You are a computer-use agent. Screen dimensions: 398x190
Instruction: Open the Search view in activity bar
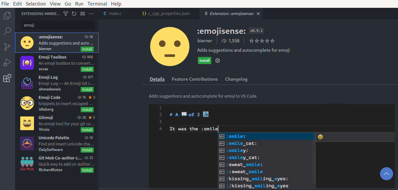tap(7, 31)
